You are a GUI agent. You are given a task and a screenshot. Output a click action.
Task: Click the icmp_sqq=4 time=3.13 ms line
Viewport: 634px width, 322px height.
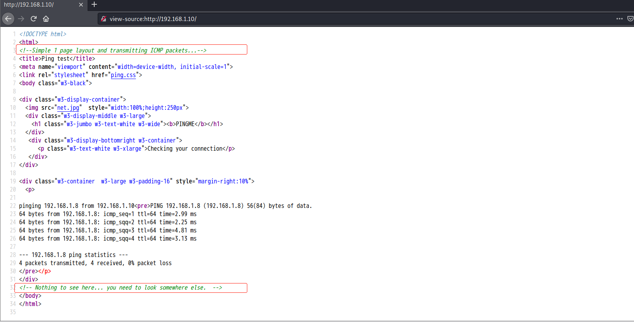(x=108, y=239)
